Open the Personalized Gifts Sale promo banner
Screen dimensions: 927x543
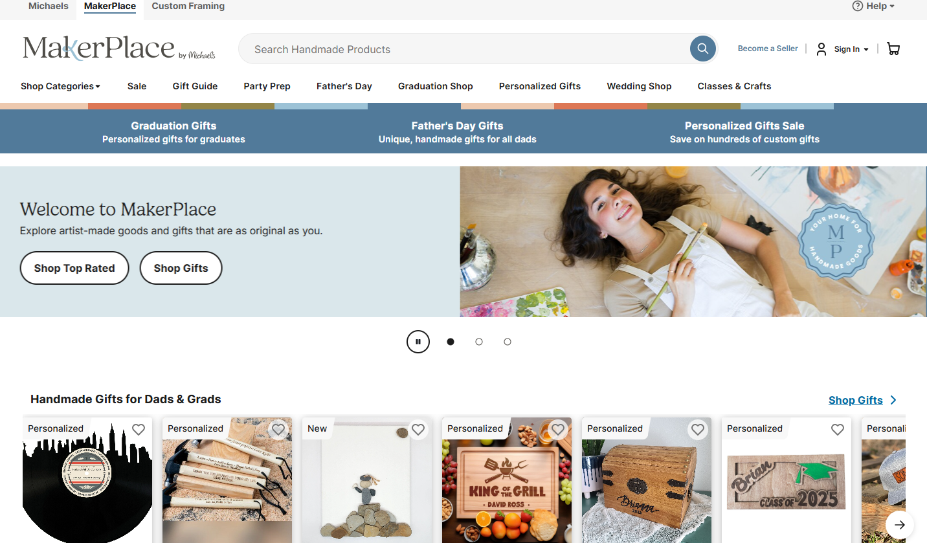pyautogui.click(x=744, y=132)
